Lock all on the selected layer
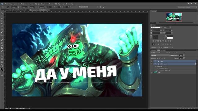 [164, 58]
